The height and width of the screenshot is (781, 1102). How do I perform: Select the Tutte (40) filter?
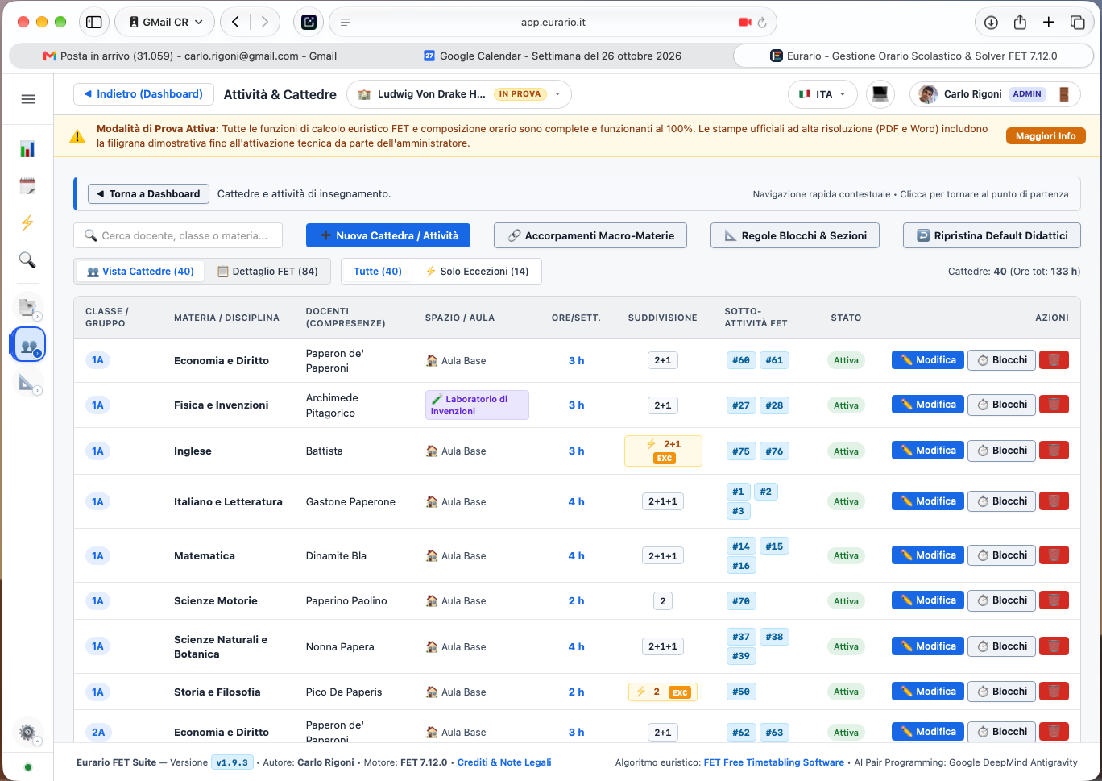pyautogui.click(x=377, y=272)
